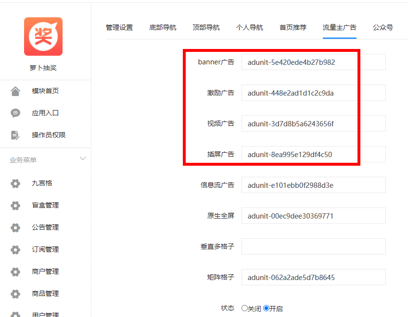Screen dimensions: 408x317
Task: Open 订阅管理 menu entry
Action: click(x=46, y=249)
